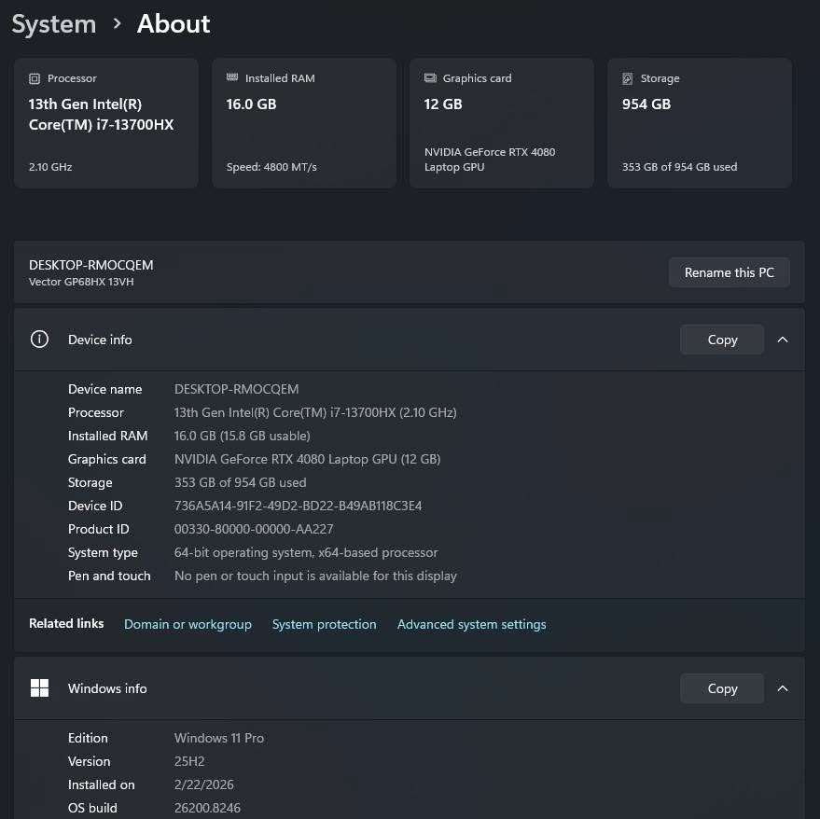Click the 'Edition' row label
The height and width of the screenshot is (819, 820).
(88, 738)
